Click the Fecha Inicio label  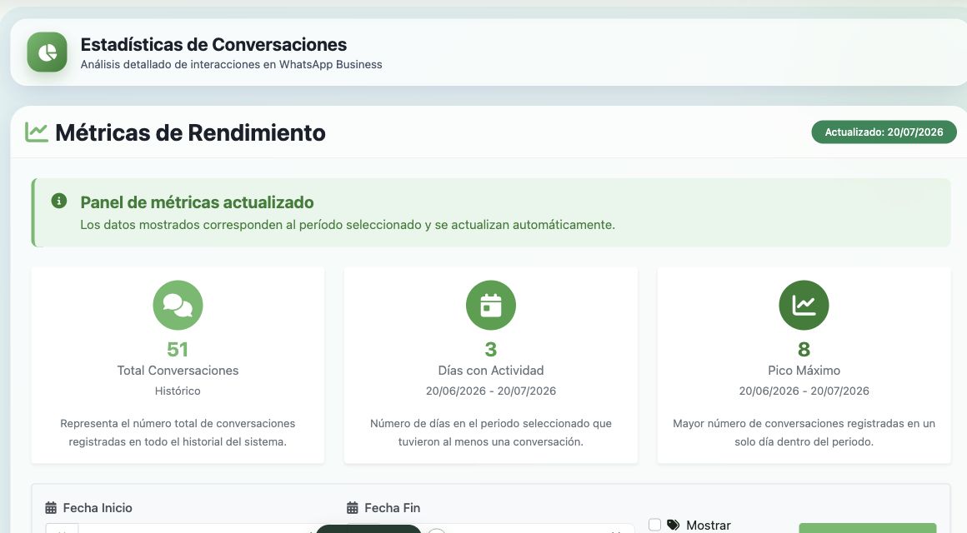[x=98, y=508]
